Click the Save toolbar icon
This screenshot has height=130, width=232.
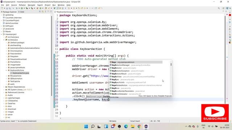7,8
